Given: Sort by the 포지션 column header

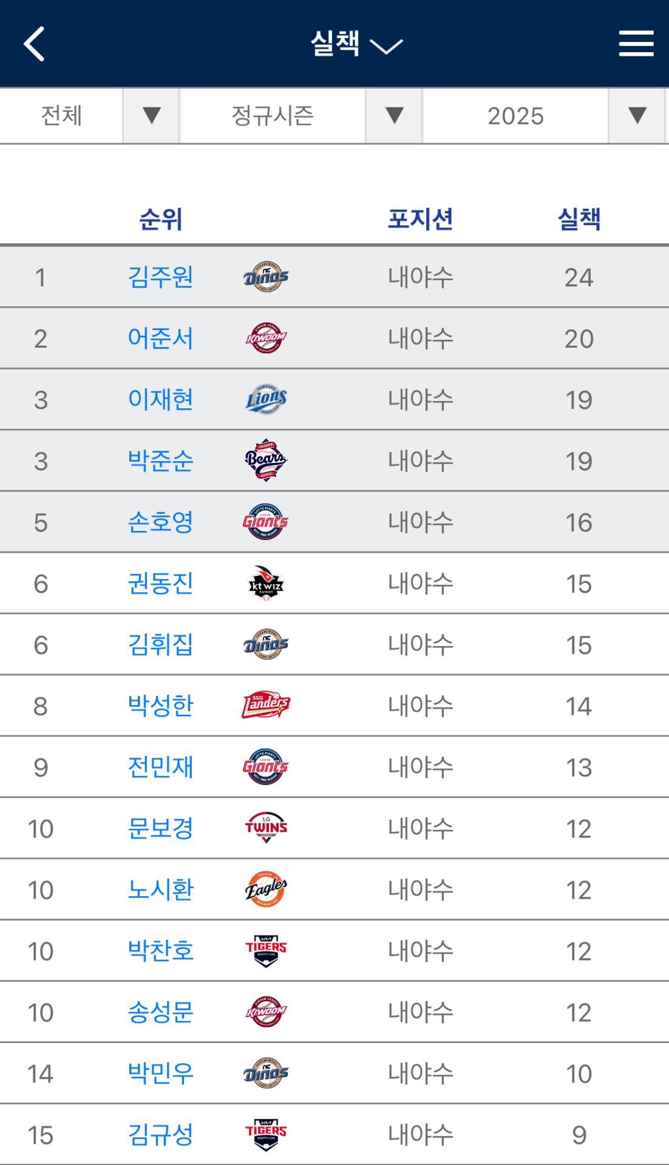Looking at the screenshot, I should [x=420, y=219].
